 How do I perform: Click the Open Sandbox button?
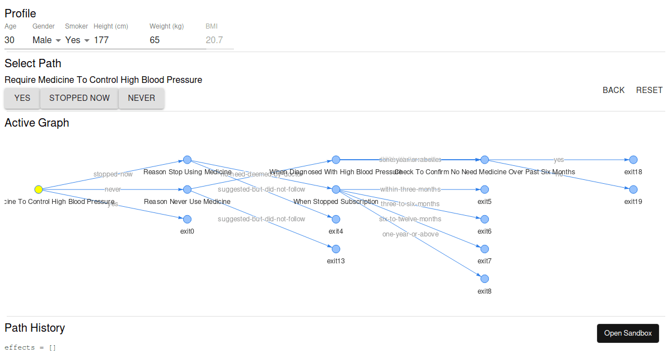point(628,333)
